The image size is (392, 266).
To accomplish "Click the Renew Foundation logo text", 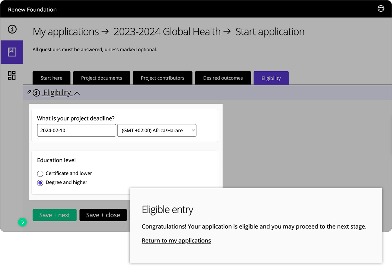I will click(32, 9).
